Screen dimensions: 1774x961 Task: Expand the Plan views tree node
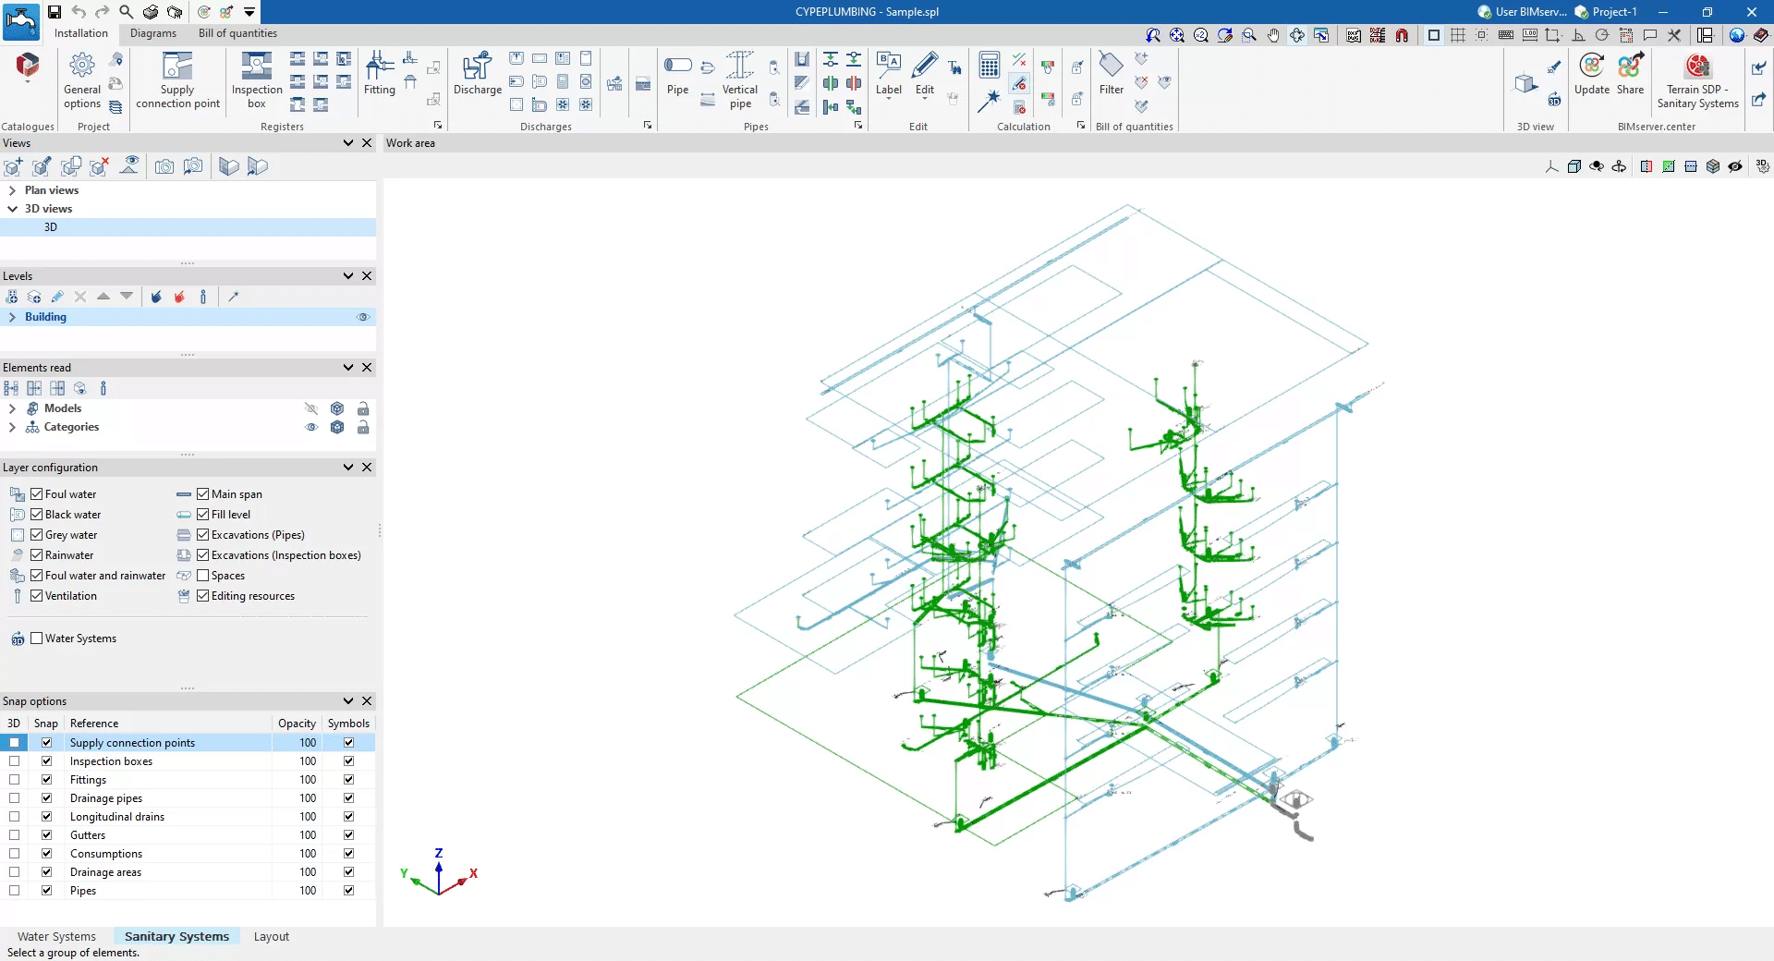[12, 190]
